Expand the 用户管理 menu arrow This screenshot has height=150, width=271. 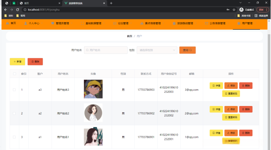(x=255, y=23)
